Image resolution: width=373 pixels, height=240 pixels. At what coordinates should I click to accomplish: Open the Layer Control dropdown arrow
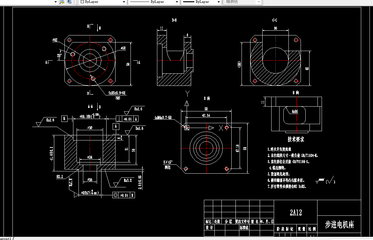[x=55, y=2]
